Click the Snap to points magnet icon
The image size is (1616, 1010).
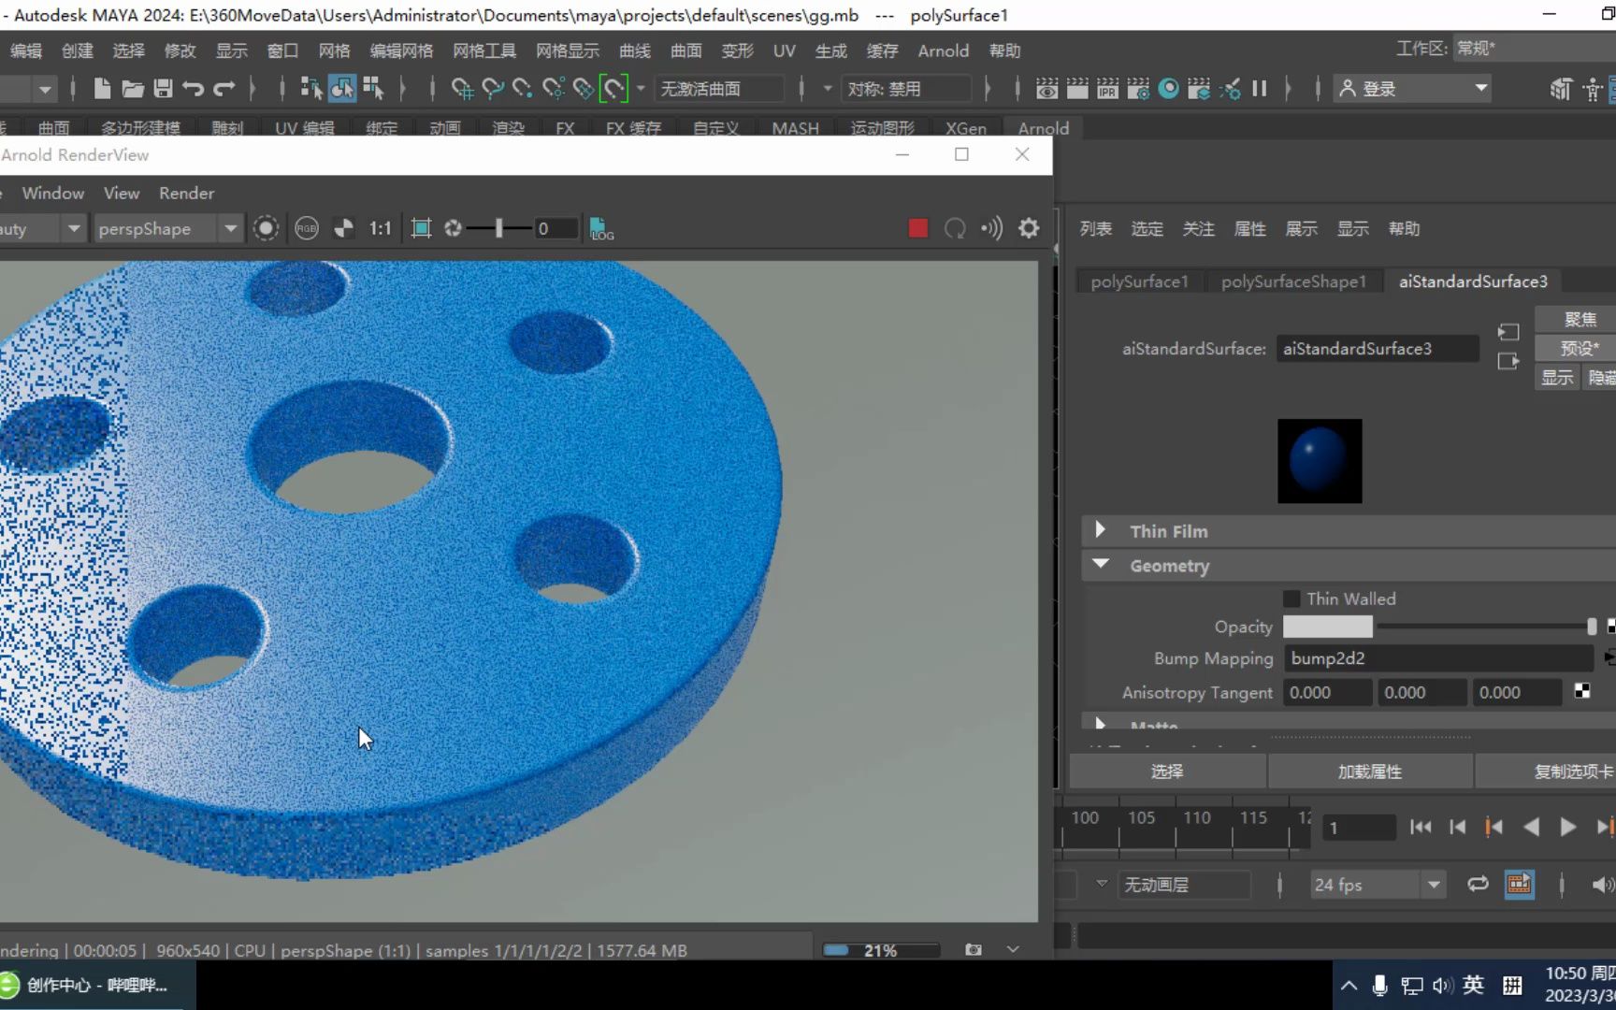[x=523, y=89]
